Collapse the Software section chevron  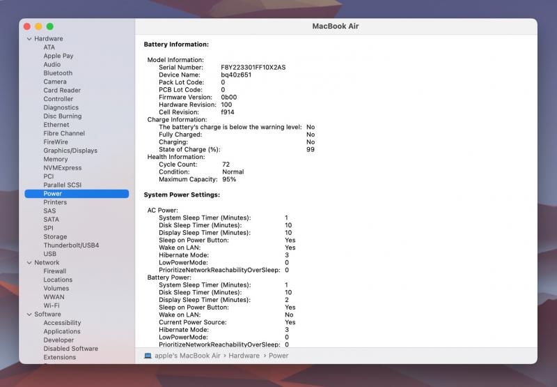(29, 314)
